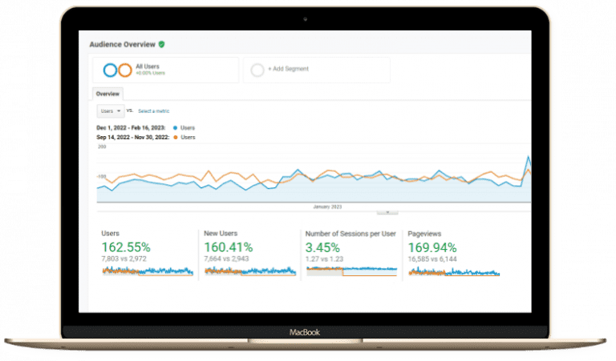Click the Pageviews sparkline thumbnail
The height and width of the screenshot is (361, 616).
tap(453, 272)
